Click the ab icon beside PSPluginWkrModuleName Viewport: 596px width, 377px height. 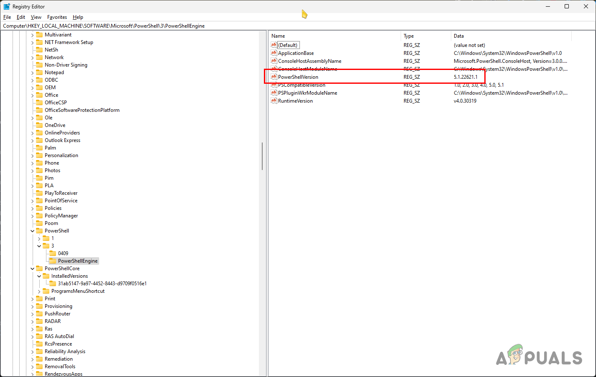[274, 93]
